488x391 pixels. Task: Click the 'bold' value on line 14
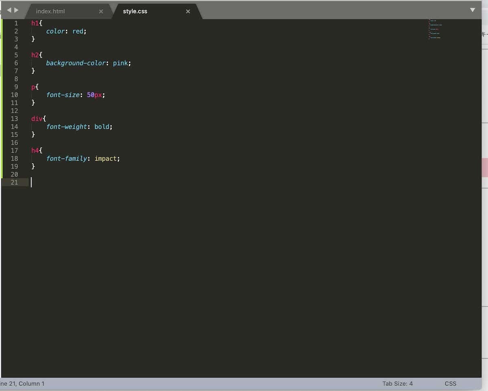[102, 127]
